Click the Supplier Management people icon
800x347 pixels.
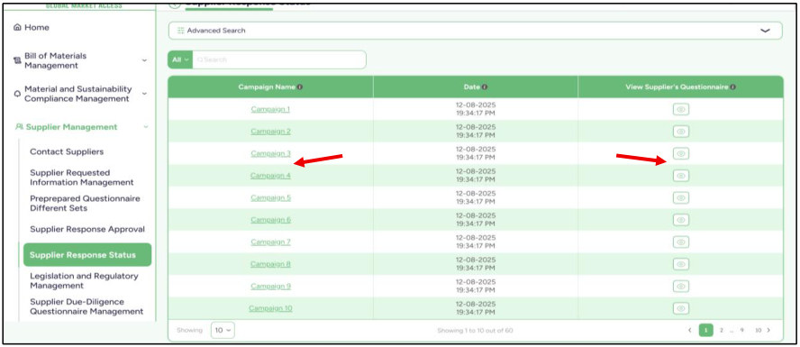(20, 127)
